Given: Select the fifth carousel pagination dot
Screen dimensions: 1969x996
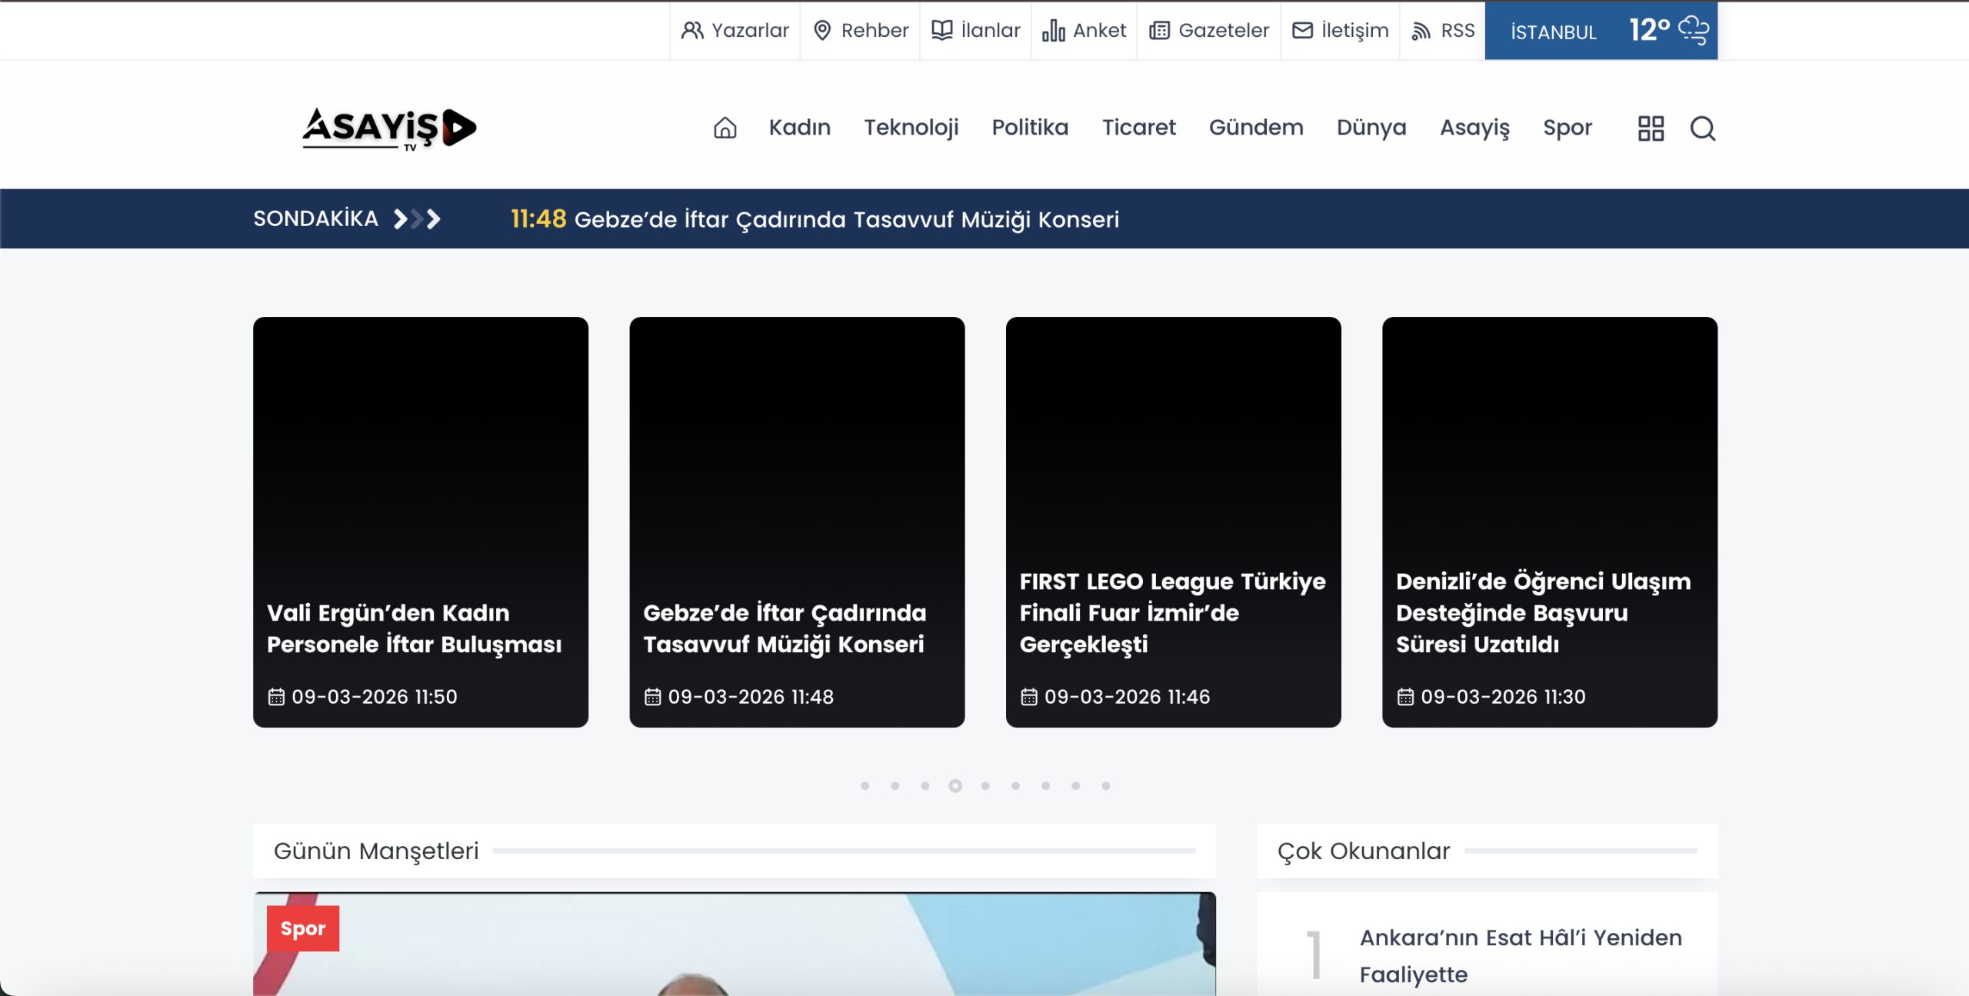Looking at the screenshot, I should pos(985,785).
